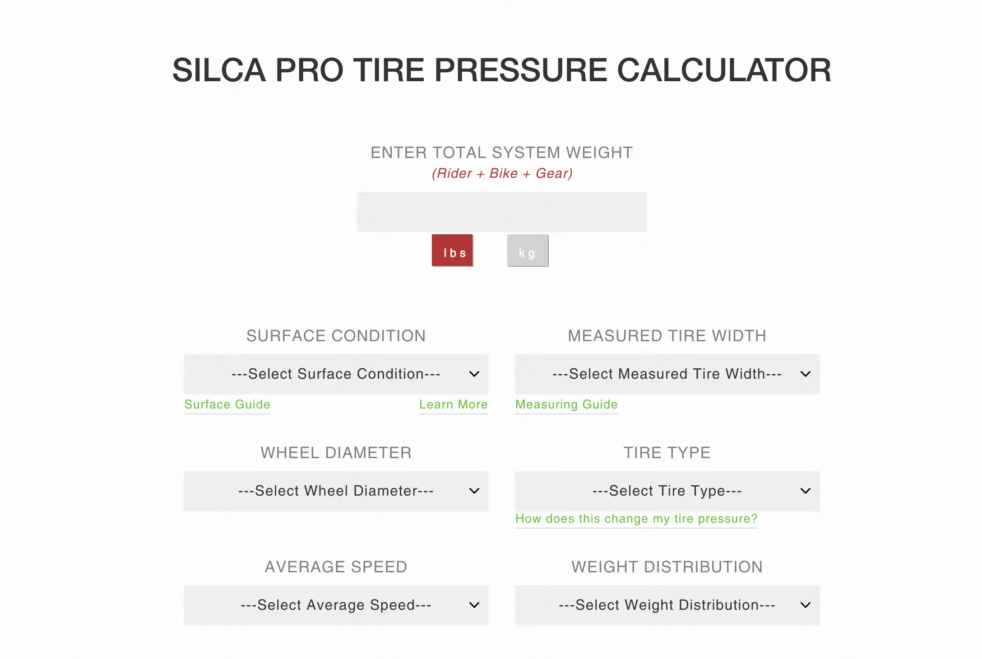
Task: Click the Wheel Diameter chevron arrow
Action: [474, 491]
